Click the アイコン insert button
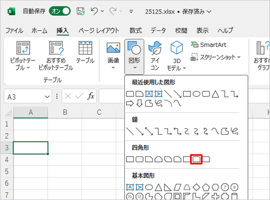Image resolution: width=270 pixels, height=200 pixels. [x=155, y=56]
